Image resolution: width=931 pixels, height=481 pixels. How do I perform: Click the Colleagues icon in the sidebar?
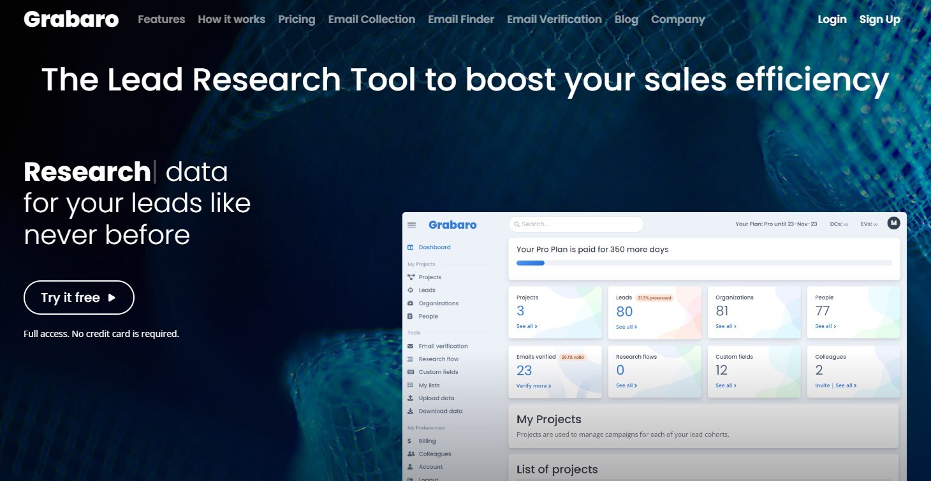coord(411,454)
